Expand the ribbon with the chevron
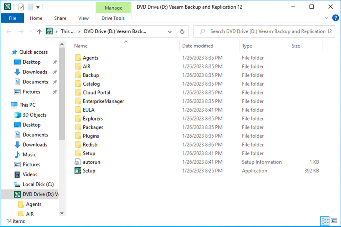341x227 pixels. click(326, 18)
